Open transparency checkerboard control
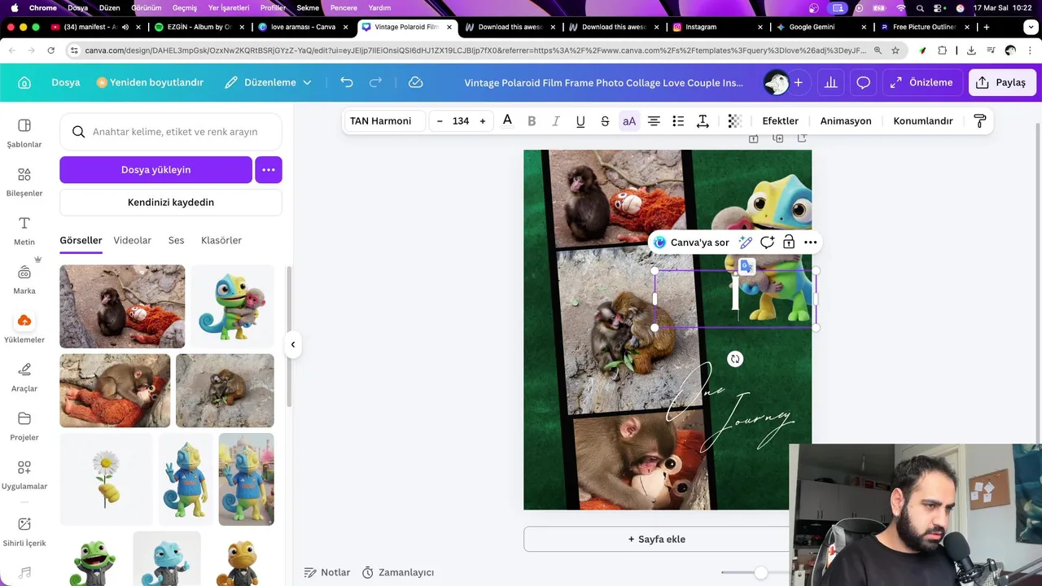Image resolution: width=1042 pixels, height=586 pixels. click(x=734, y=120)
